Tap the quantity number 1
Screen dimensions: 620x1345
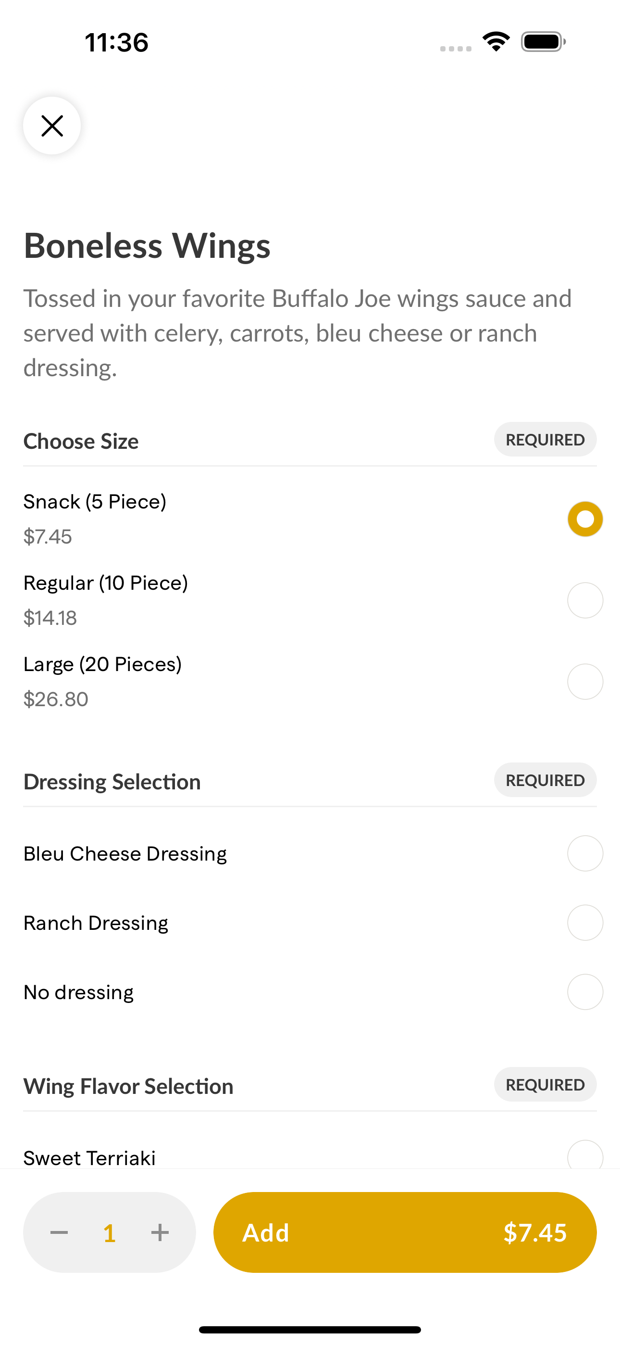(x=109, y=1233)
